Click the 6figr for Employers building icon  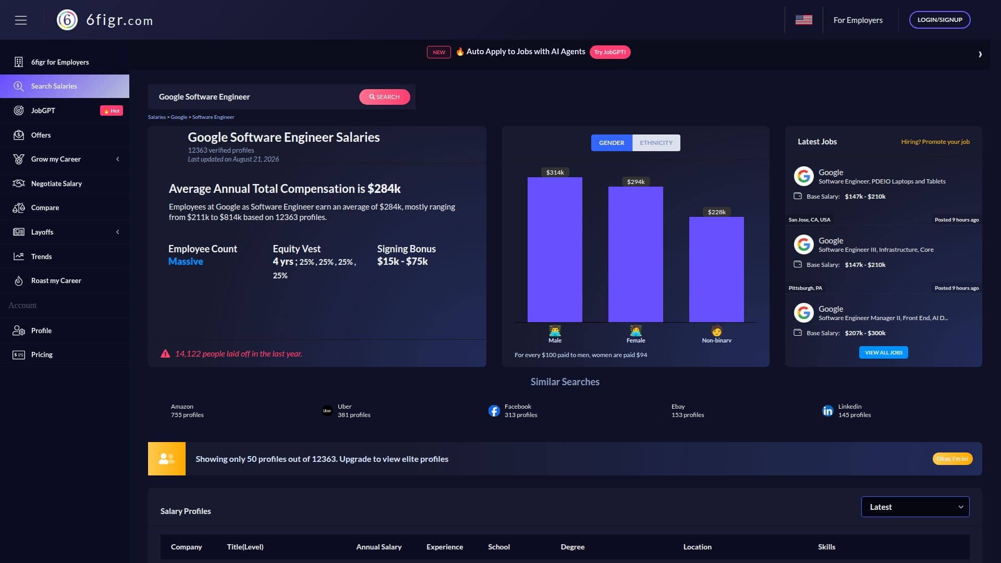coord(19,62)
